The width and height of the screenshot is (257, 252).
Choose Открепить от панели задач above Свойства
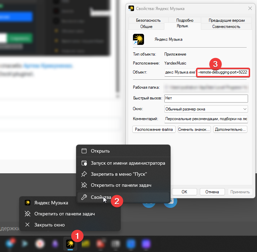pos(121,185)
